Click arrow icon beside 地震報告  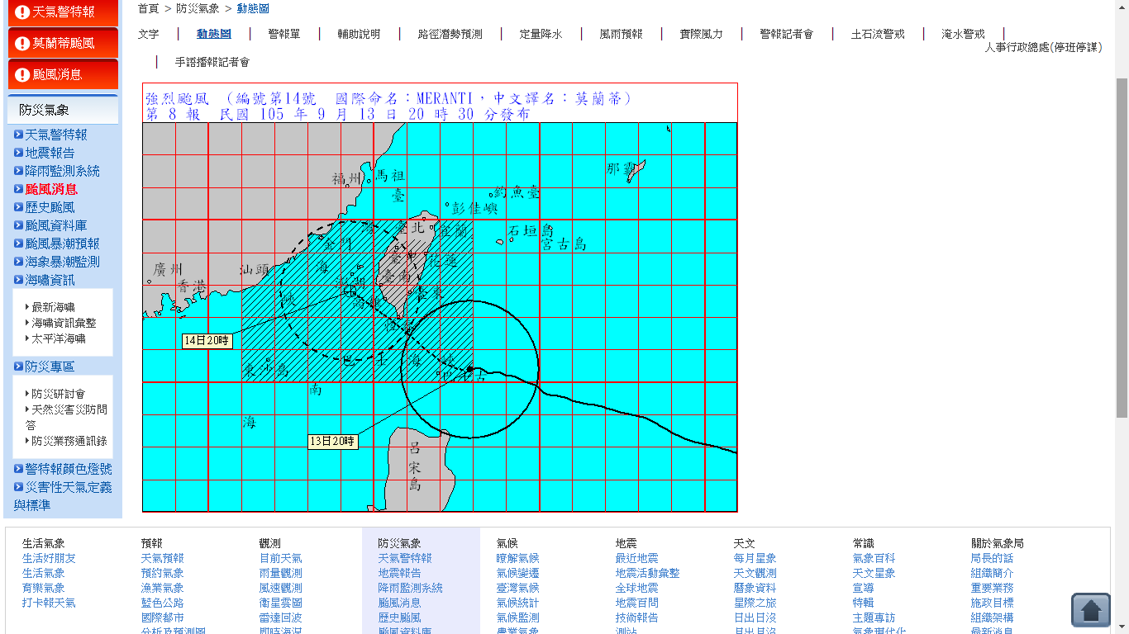(x=18, y=153)
